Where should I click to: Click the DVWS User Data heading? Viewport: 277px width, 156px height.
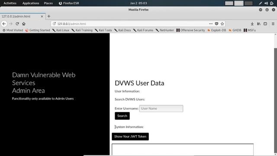point(139,83)
